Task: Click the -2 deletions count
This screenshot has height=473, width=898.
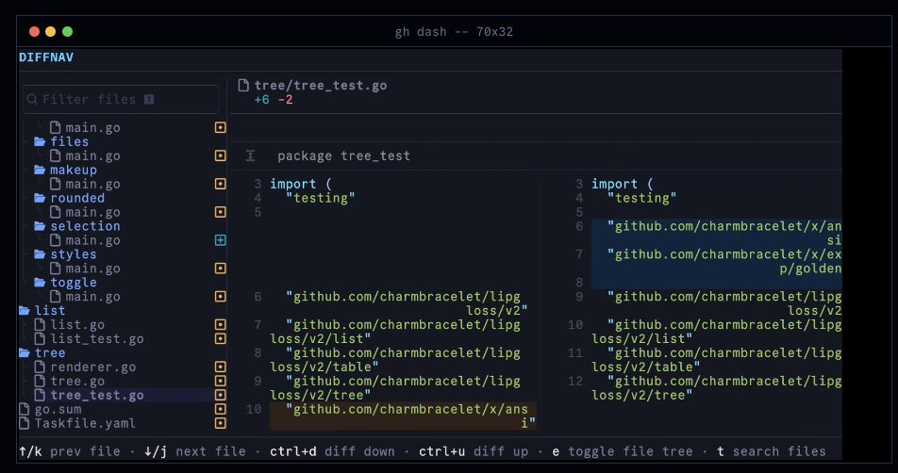Action: [285, 100]
